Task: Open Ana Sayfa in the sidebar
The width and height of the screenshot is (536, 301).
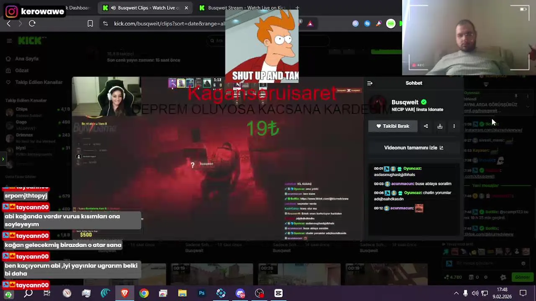Action: [x=27, y=59]
